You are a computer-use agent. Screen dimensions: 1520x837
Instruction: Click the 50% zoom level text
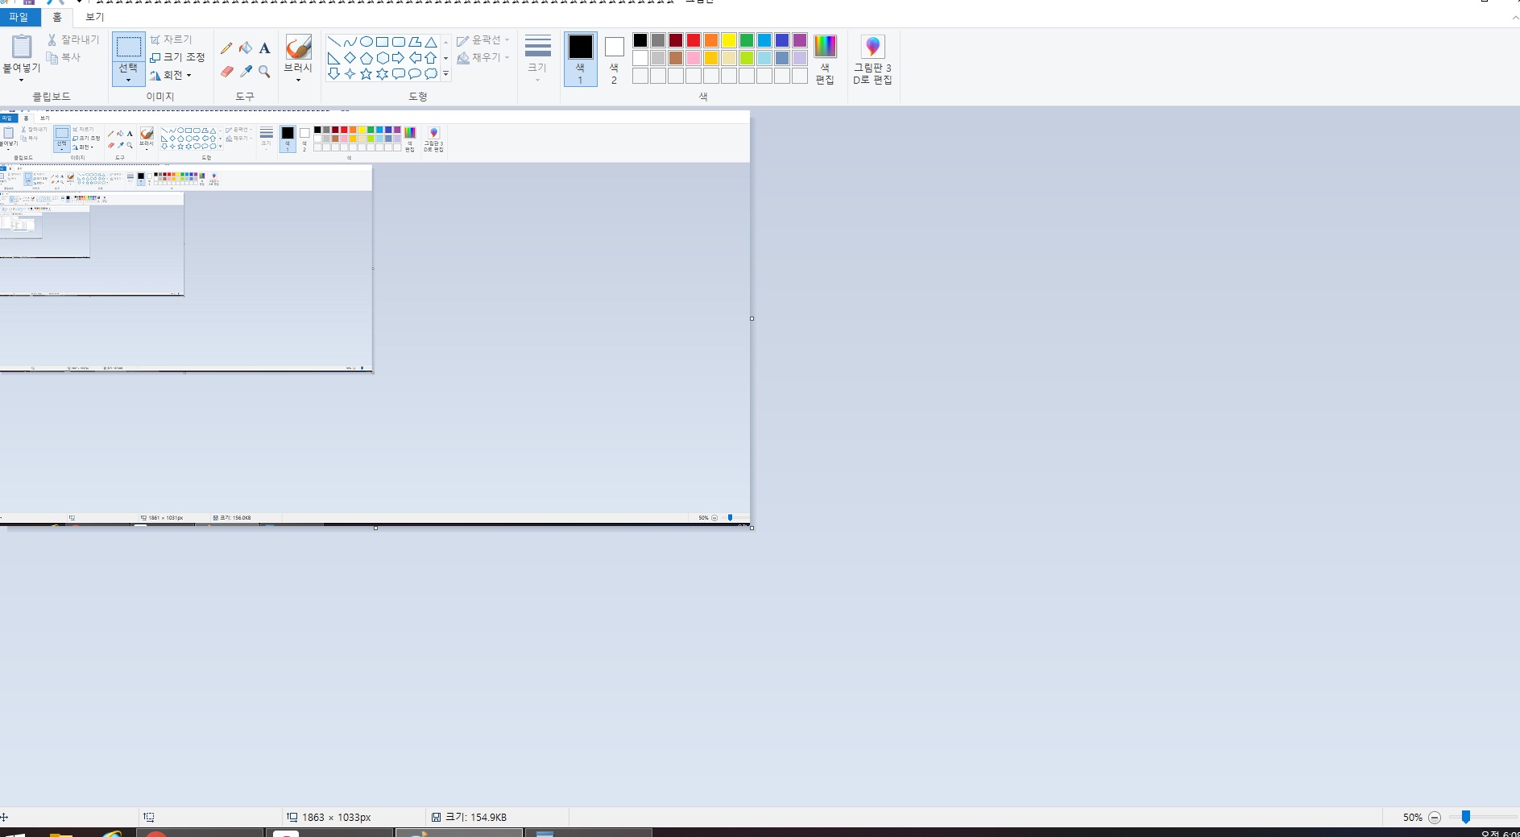click(1412, 817)
